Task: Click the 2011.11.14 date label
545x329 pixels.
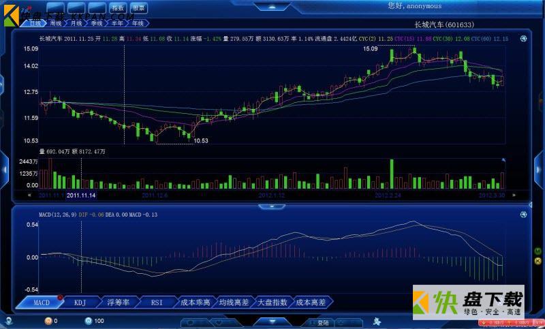Action: 81,195
